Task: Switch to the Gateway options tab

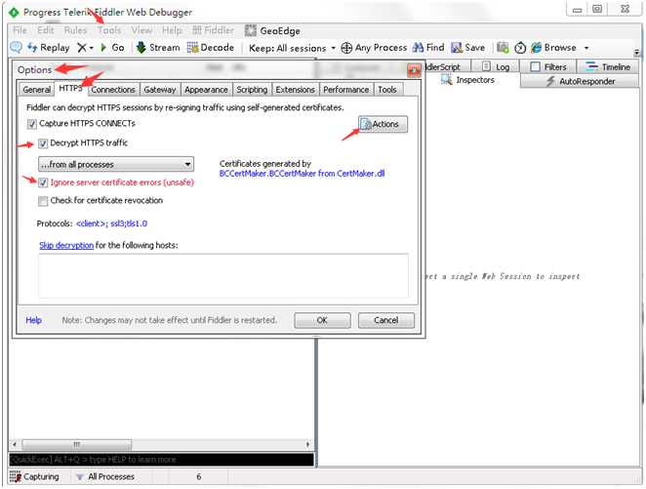Action: [x=160, y=90]
